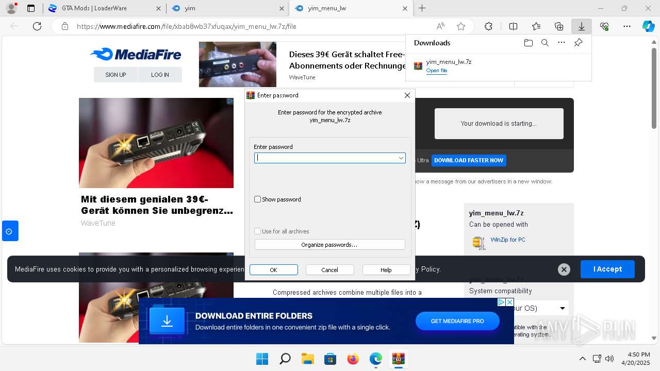Screen dimensions: 660x371
Task: Open More options in the Downloads panel
Action: point(562,43)
